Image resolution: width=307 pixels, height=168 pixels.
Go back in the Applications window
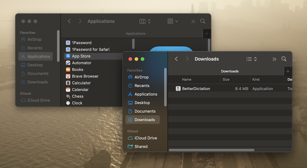(69, 21)
